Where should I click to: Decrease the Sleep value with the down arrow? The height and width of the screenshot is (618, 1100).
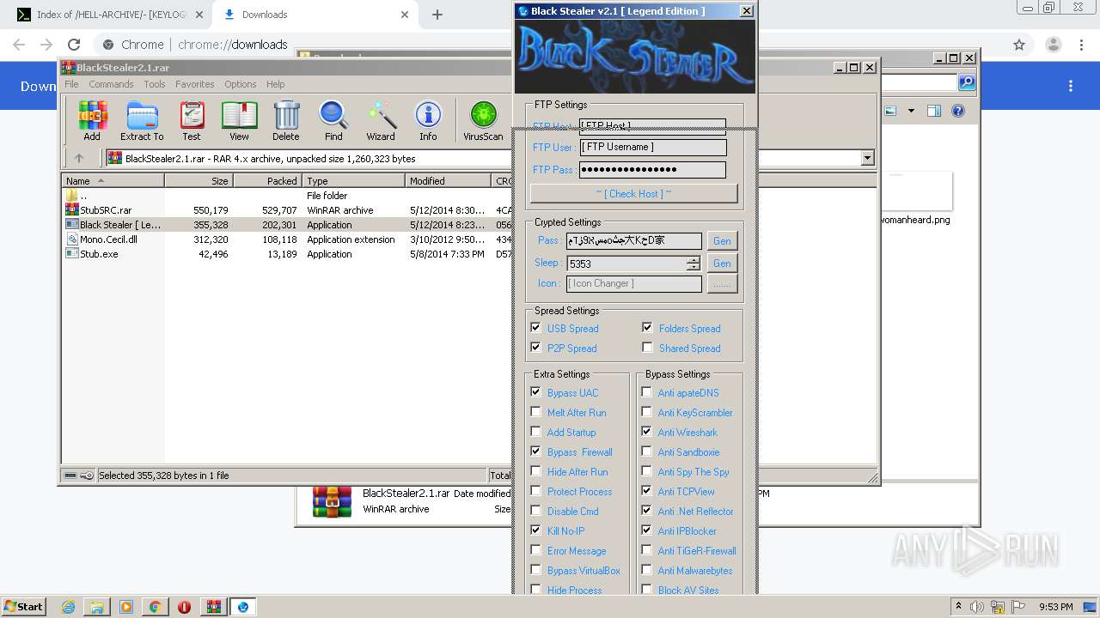(x=693, y=267)
